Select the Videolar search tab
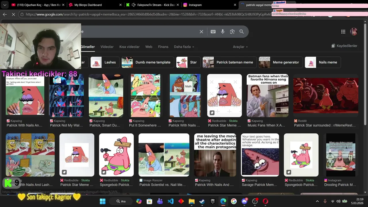 click(x=107, y=47)
